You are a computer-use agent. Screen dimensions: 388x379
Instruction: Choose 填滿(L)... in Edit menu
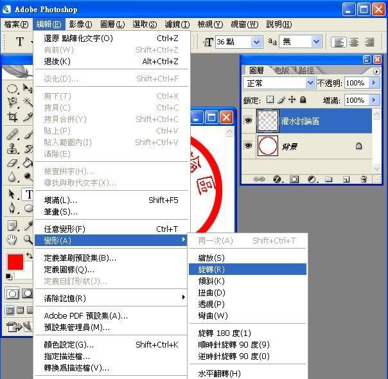[111, 200]
